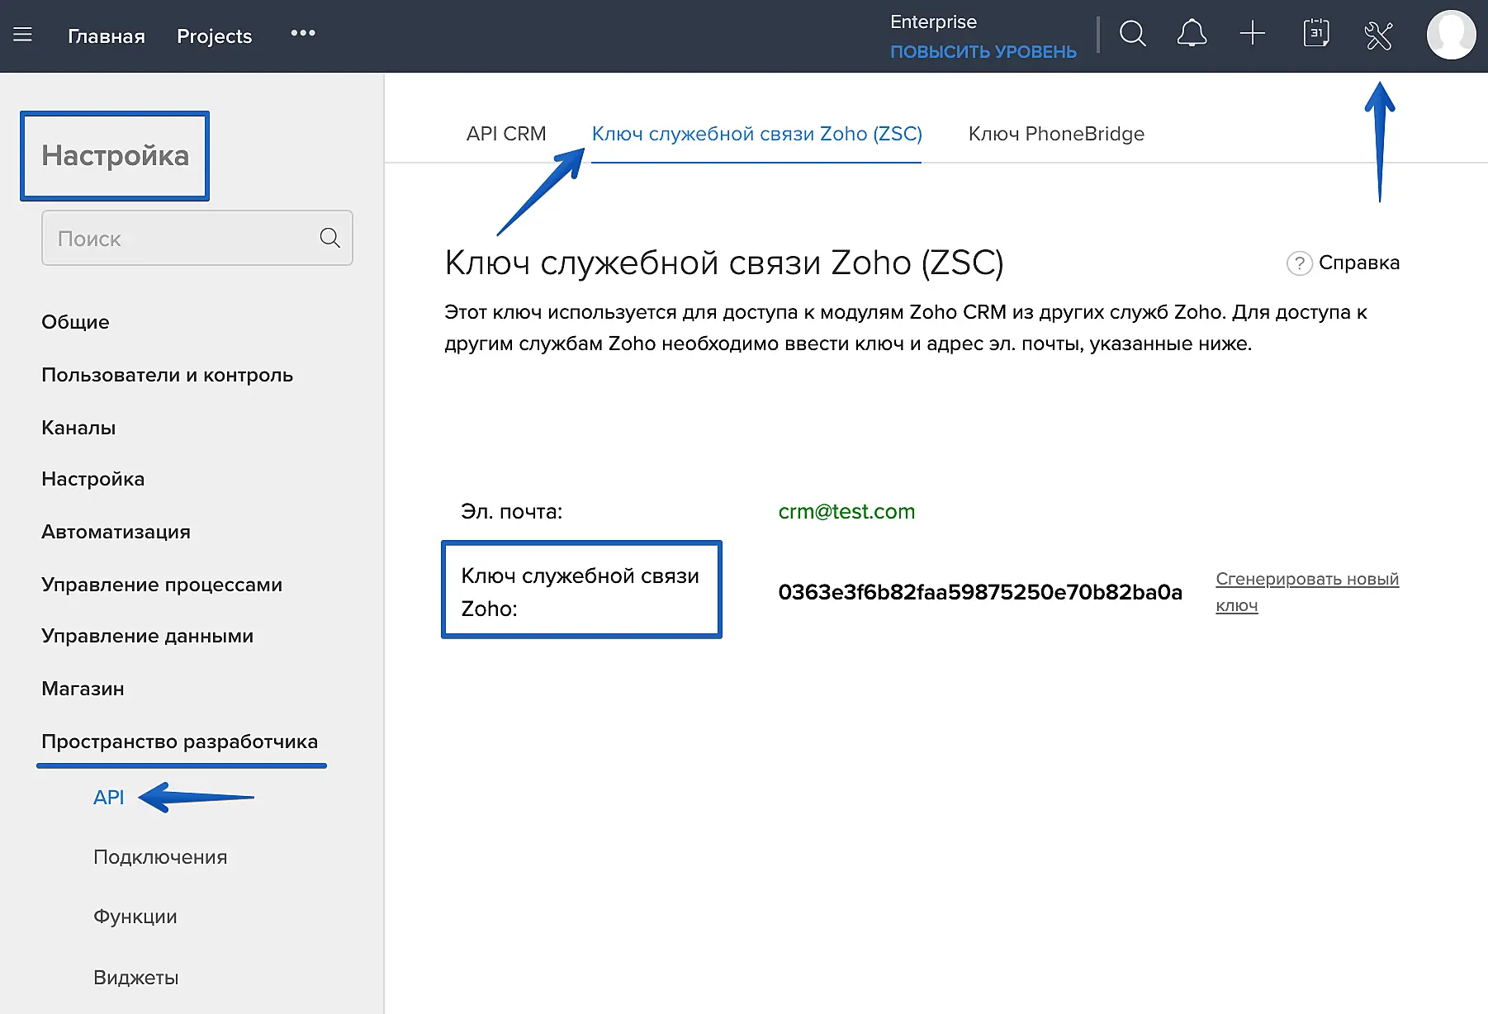This screenshot has height=1014, width=1488.
Task: Open Подключения under developer space
Action: click(x=160, y=857)
